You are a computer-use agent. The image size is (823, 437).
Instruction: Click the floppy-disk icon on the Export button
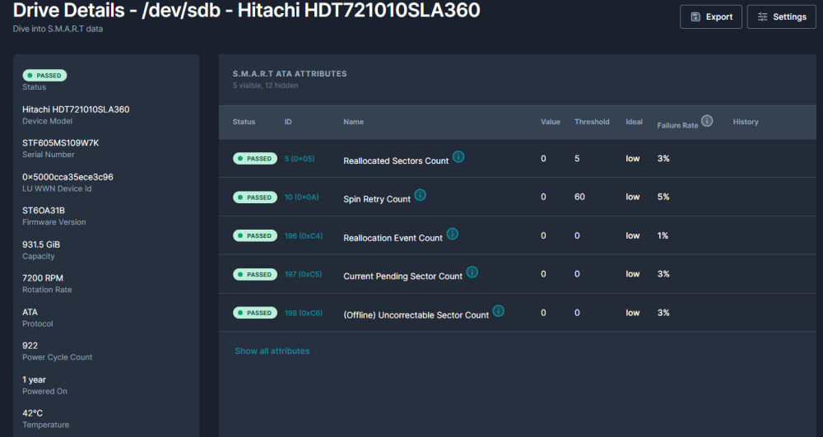coord(695,16)
